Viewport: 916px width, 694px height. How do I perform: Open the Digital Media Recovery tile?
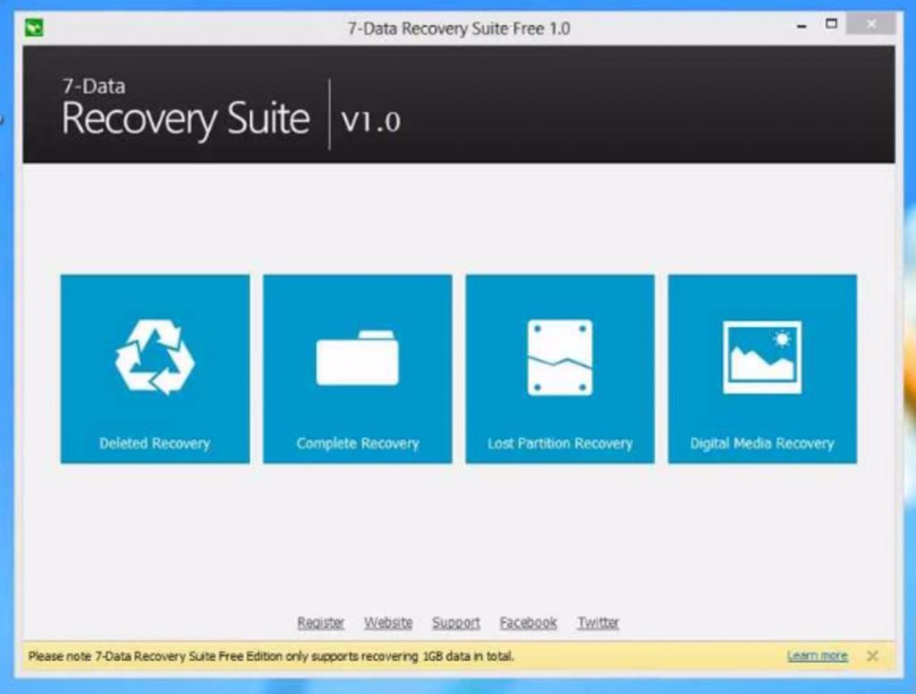pyautogui.click(x=762, y=368)
